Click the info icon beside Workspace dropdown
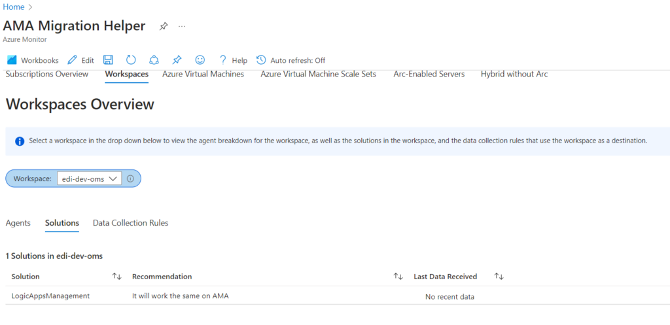Viewport: 670px width, 325px height. click(131, 179)
